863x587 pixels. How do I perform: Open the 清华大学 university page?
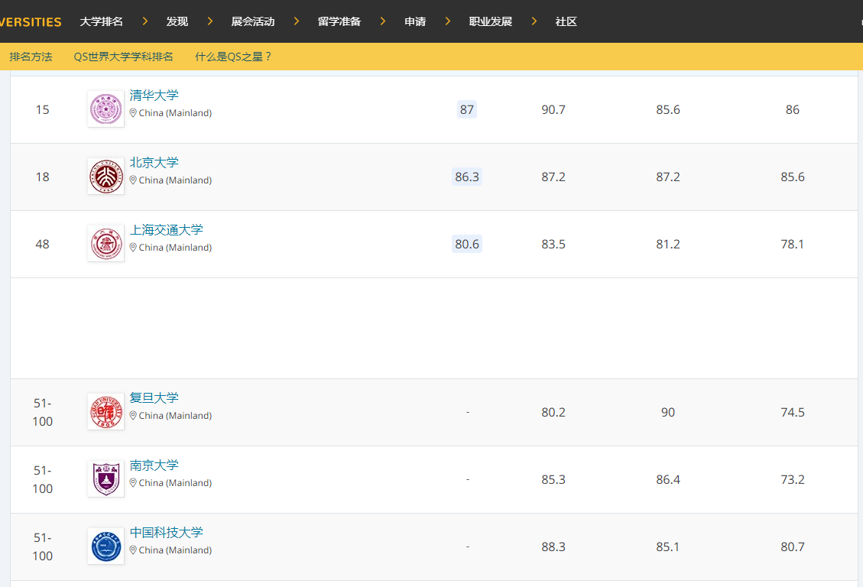(x=154, y=96)
